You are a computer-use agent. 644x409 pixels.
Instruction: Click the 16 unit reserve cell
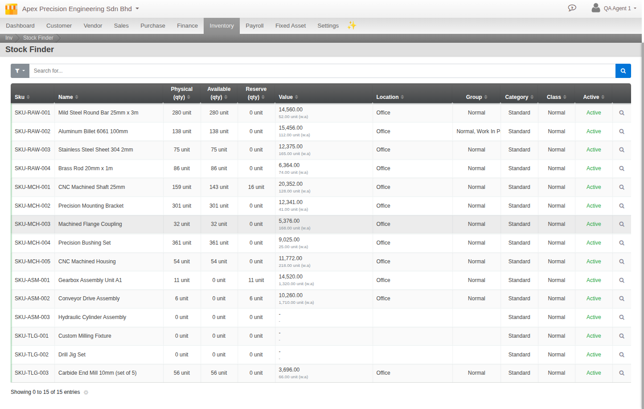(256, 187)
